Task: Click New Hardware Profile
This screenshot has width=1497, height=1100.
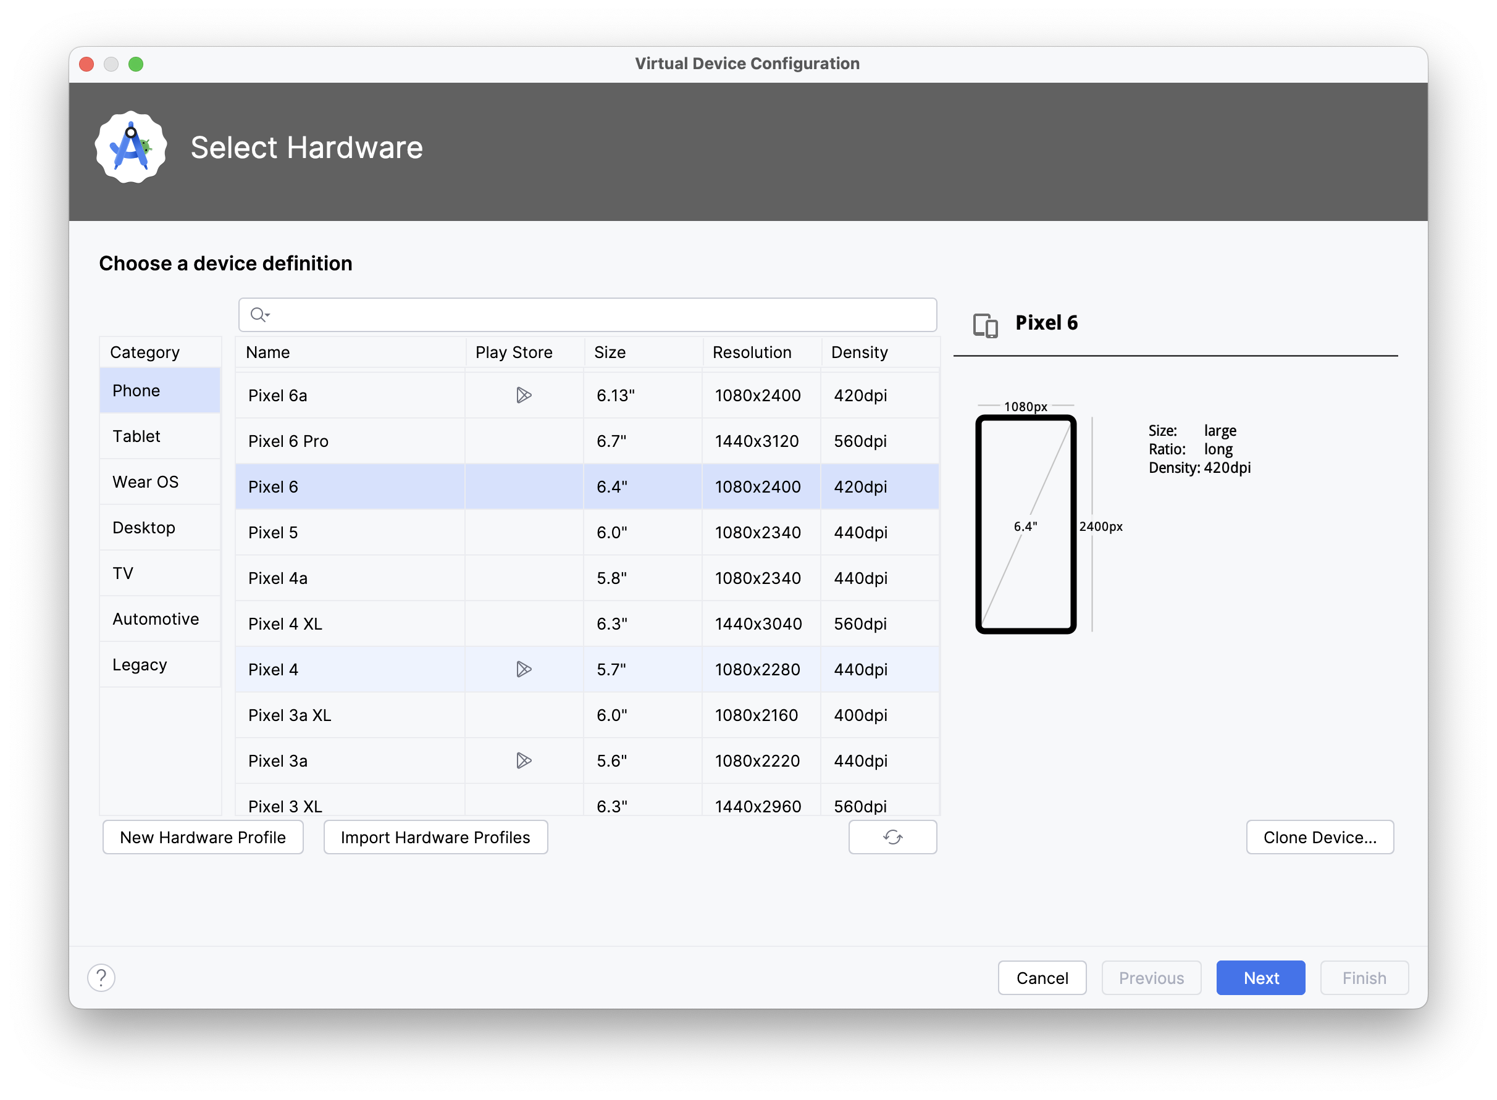Action: 203,837
